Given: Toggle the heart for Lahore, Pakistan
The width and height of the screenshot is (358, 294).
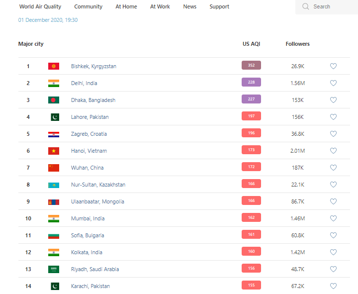Looking at the screenshot, I should click(x=333, y=117).
